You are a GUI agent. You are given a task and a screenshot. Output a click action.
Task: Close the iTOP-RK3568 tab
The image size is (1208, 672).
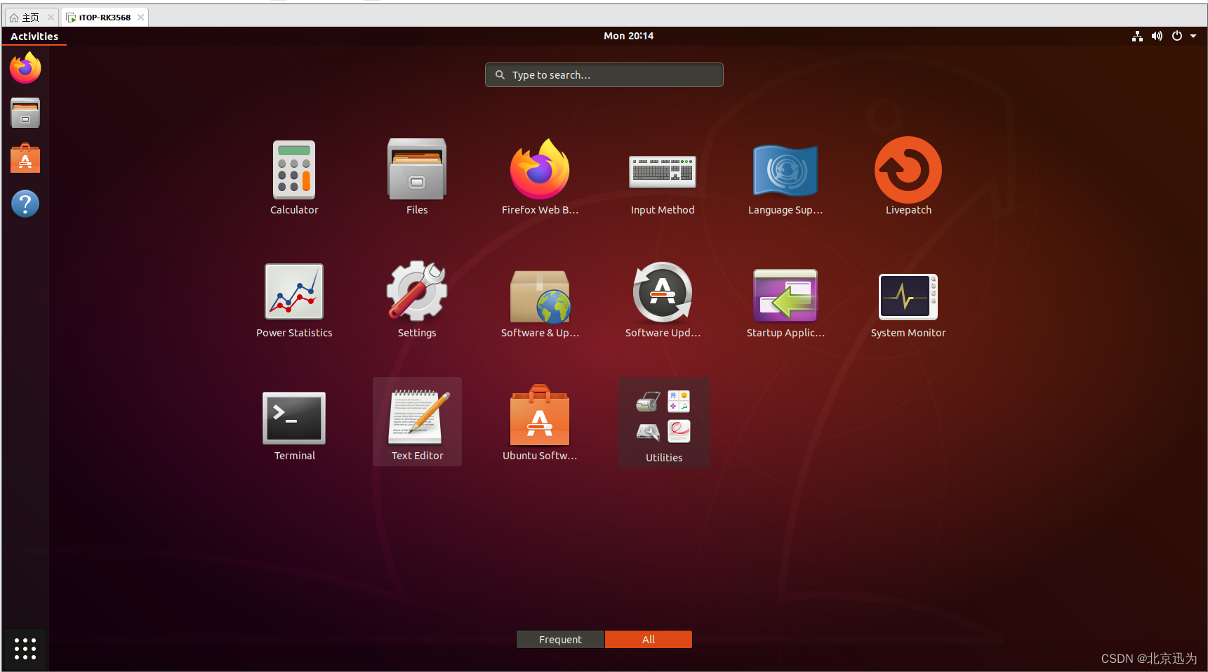141,18
